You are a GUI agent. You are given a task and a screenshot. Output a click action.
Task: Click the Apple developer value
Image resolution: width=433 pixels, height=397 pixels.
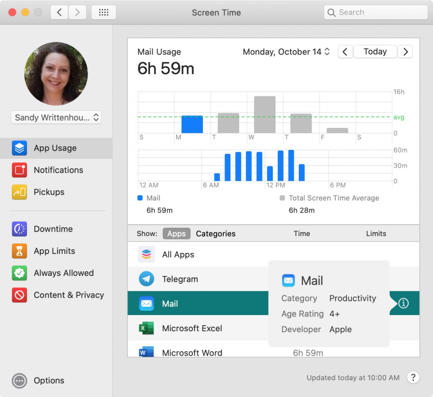(341, 329)
